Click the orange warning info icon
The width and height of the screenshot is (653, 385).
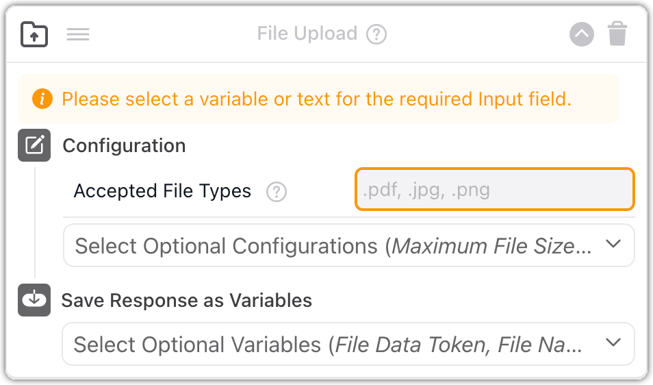point(42,99)
